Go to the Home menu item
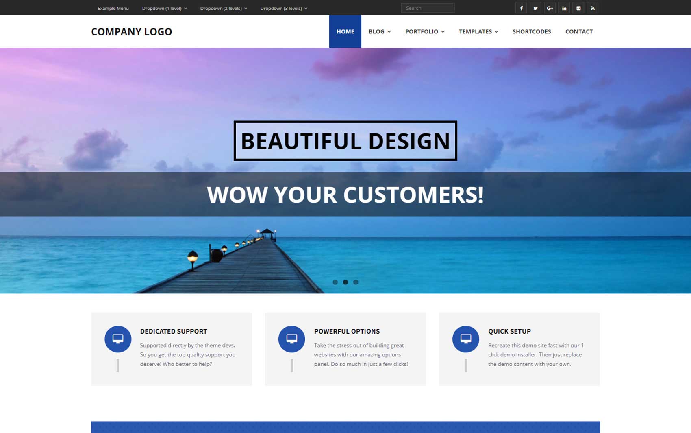 [345, 31]
